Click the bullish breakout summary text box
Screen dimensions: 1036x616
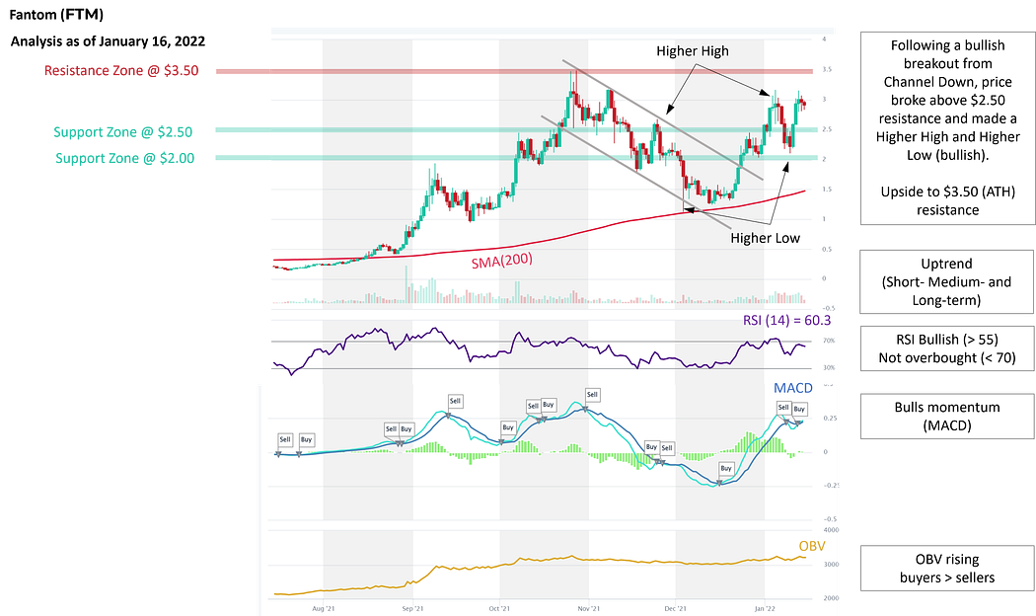(x=947, y=128)
